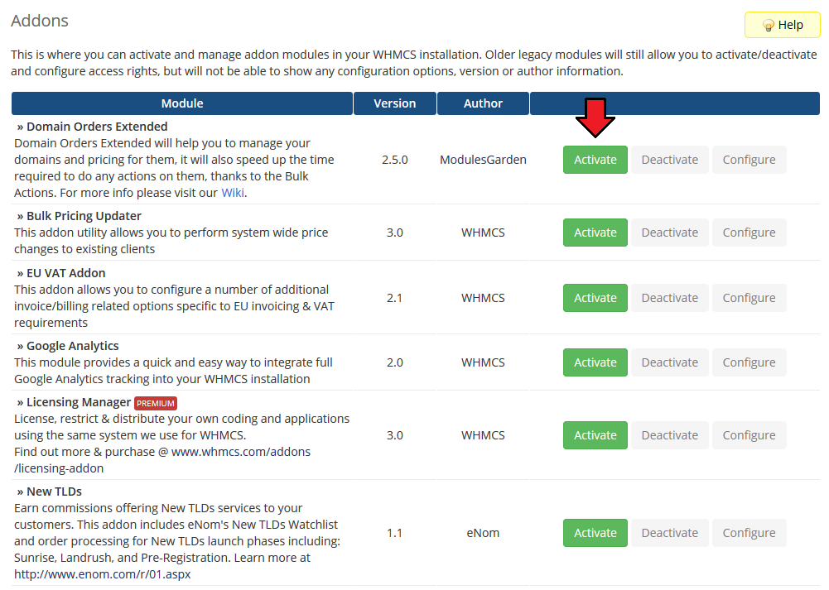
Task: Click Deactivate for Licensing Manager
Action: pyautogui.click(x=669, y=435)
